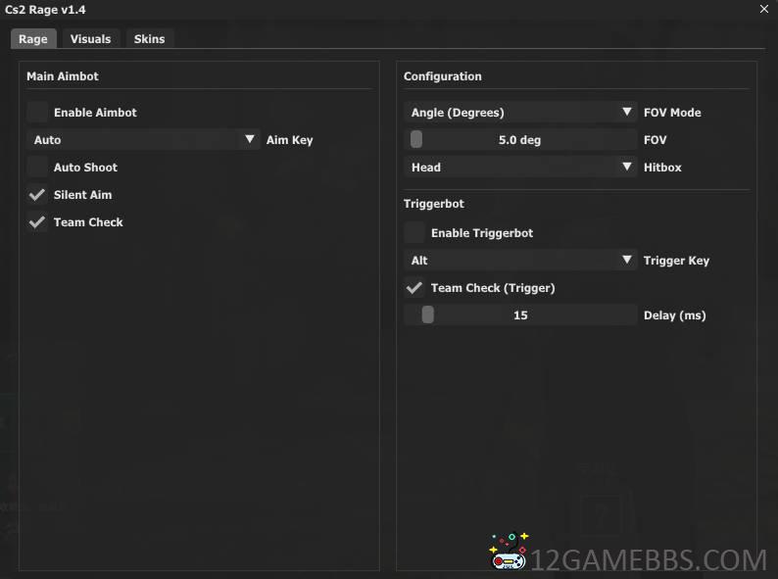778x579 pixels.
Task: Enable Triggerbot checkbox
Action: [414, 233]
